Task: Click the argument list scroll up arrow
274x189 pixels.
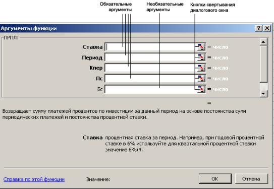Action: click(x=263, y=42)
